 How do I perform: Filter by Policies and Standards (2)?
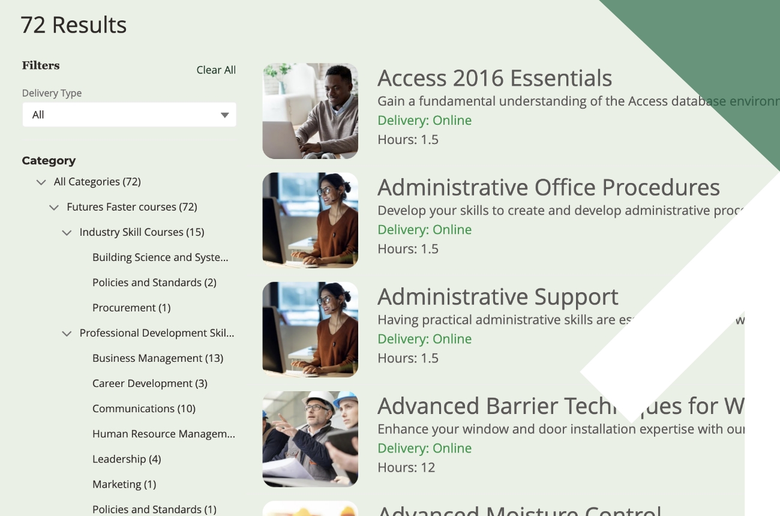click(154, 283)
